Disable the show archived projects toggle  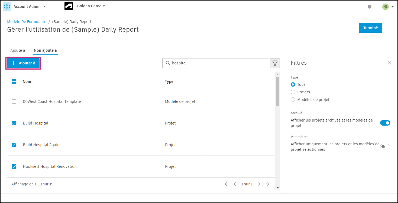(385, 123)
